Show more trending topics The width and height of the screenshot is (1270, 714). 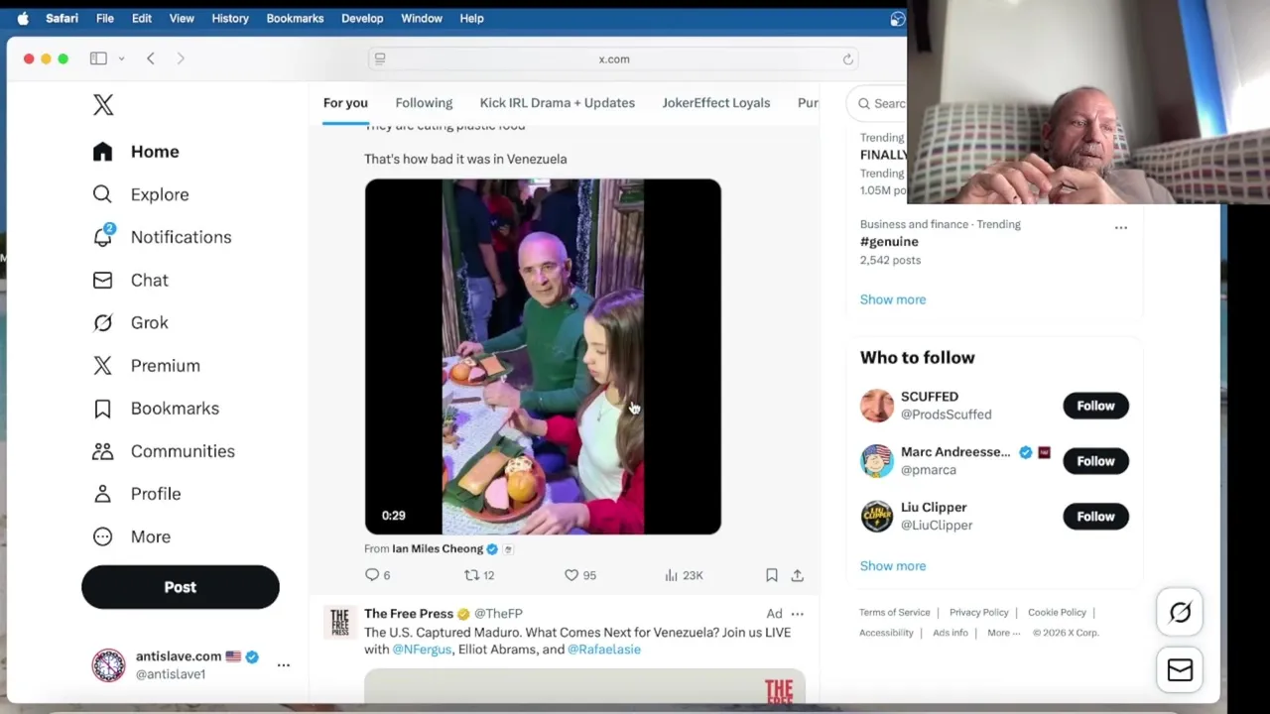point(893,299)
